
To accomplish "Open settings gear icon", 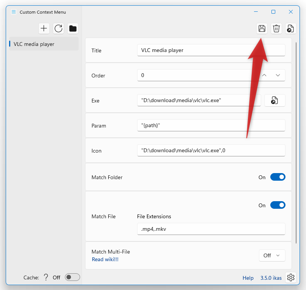I will tap(291, 277).
